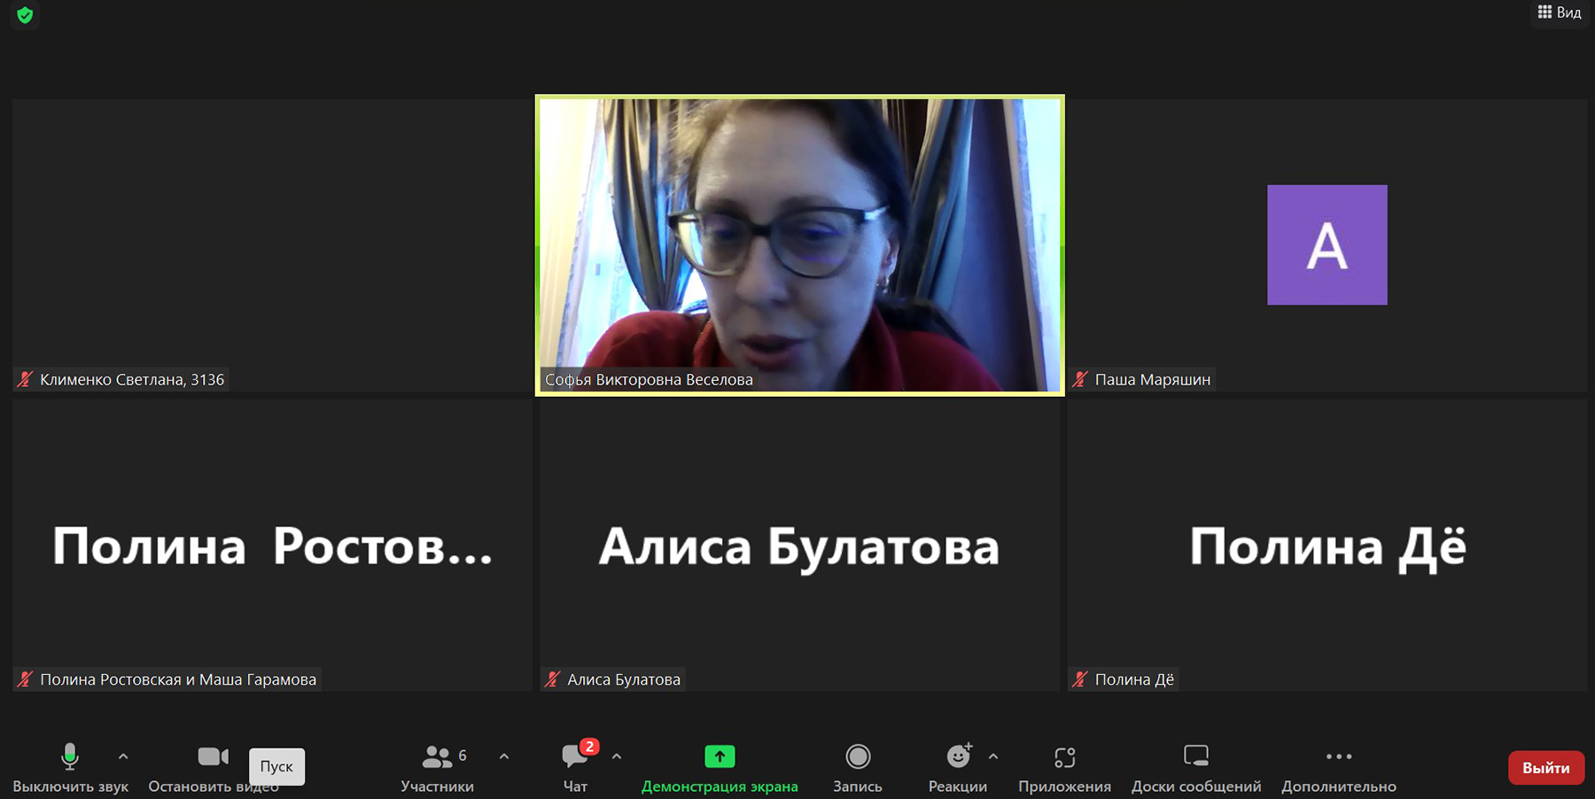Open the Чат with 2 unread messages

click(576, 768)
